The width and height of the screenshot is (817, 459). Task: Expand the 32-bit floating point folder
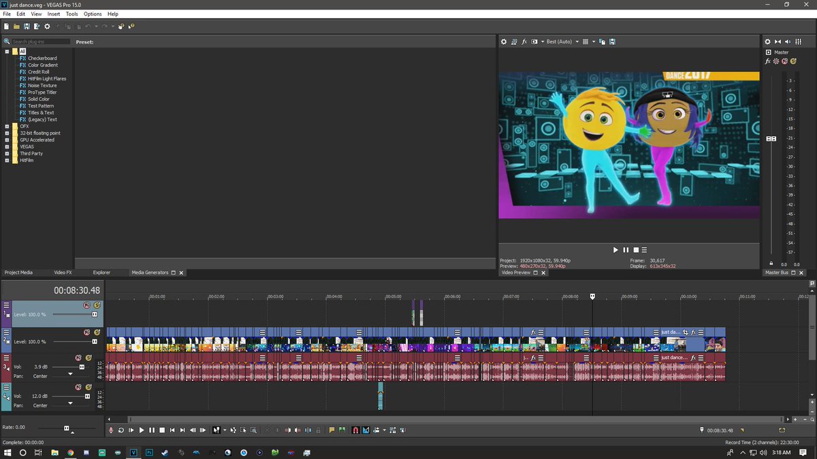coord(7,133)
